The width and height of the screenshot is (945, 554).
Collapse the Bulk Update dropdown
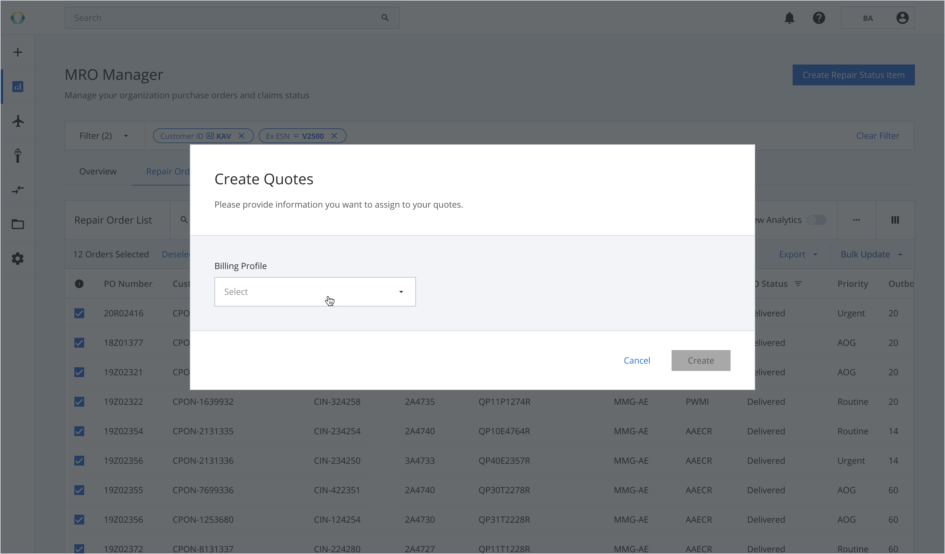(872, 254)
